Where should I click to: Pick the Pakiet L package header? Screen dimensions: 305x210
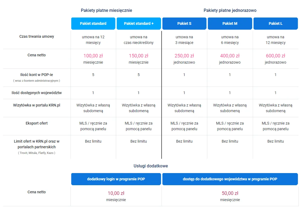click(275, 23)
